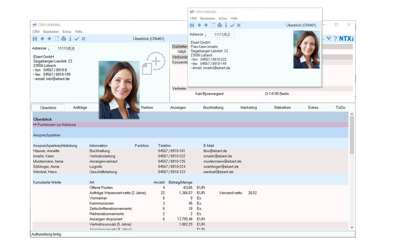Click Zeitschriftenabonnements row
Screen dimensions: 408x242
190,209
